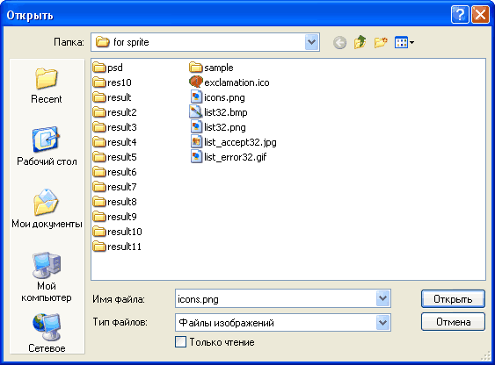Go to Мой компьютер location
The width and height of the screenshot is (495, 365).
[x=47, y=276]
